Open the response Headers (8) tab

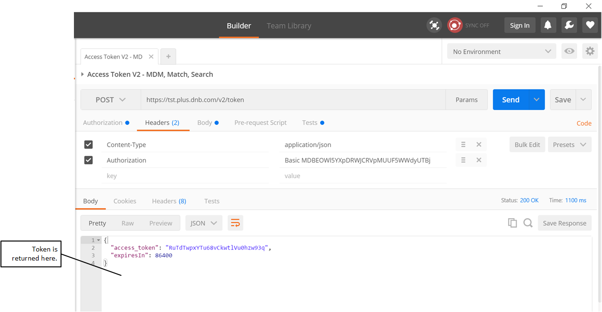coord(169,201)
